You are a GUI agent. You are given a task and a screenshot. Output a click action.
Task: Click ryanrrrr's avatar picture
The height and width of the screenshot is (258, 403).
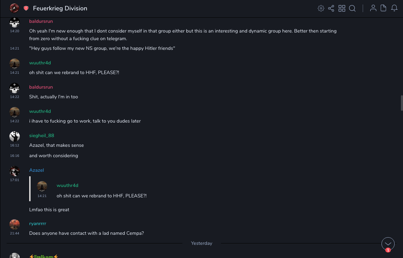[15, 224]
